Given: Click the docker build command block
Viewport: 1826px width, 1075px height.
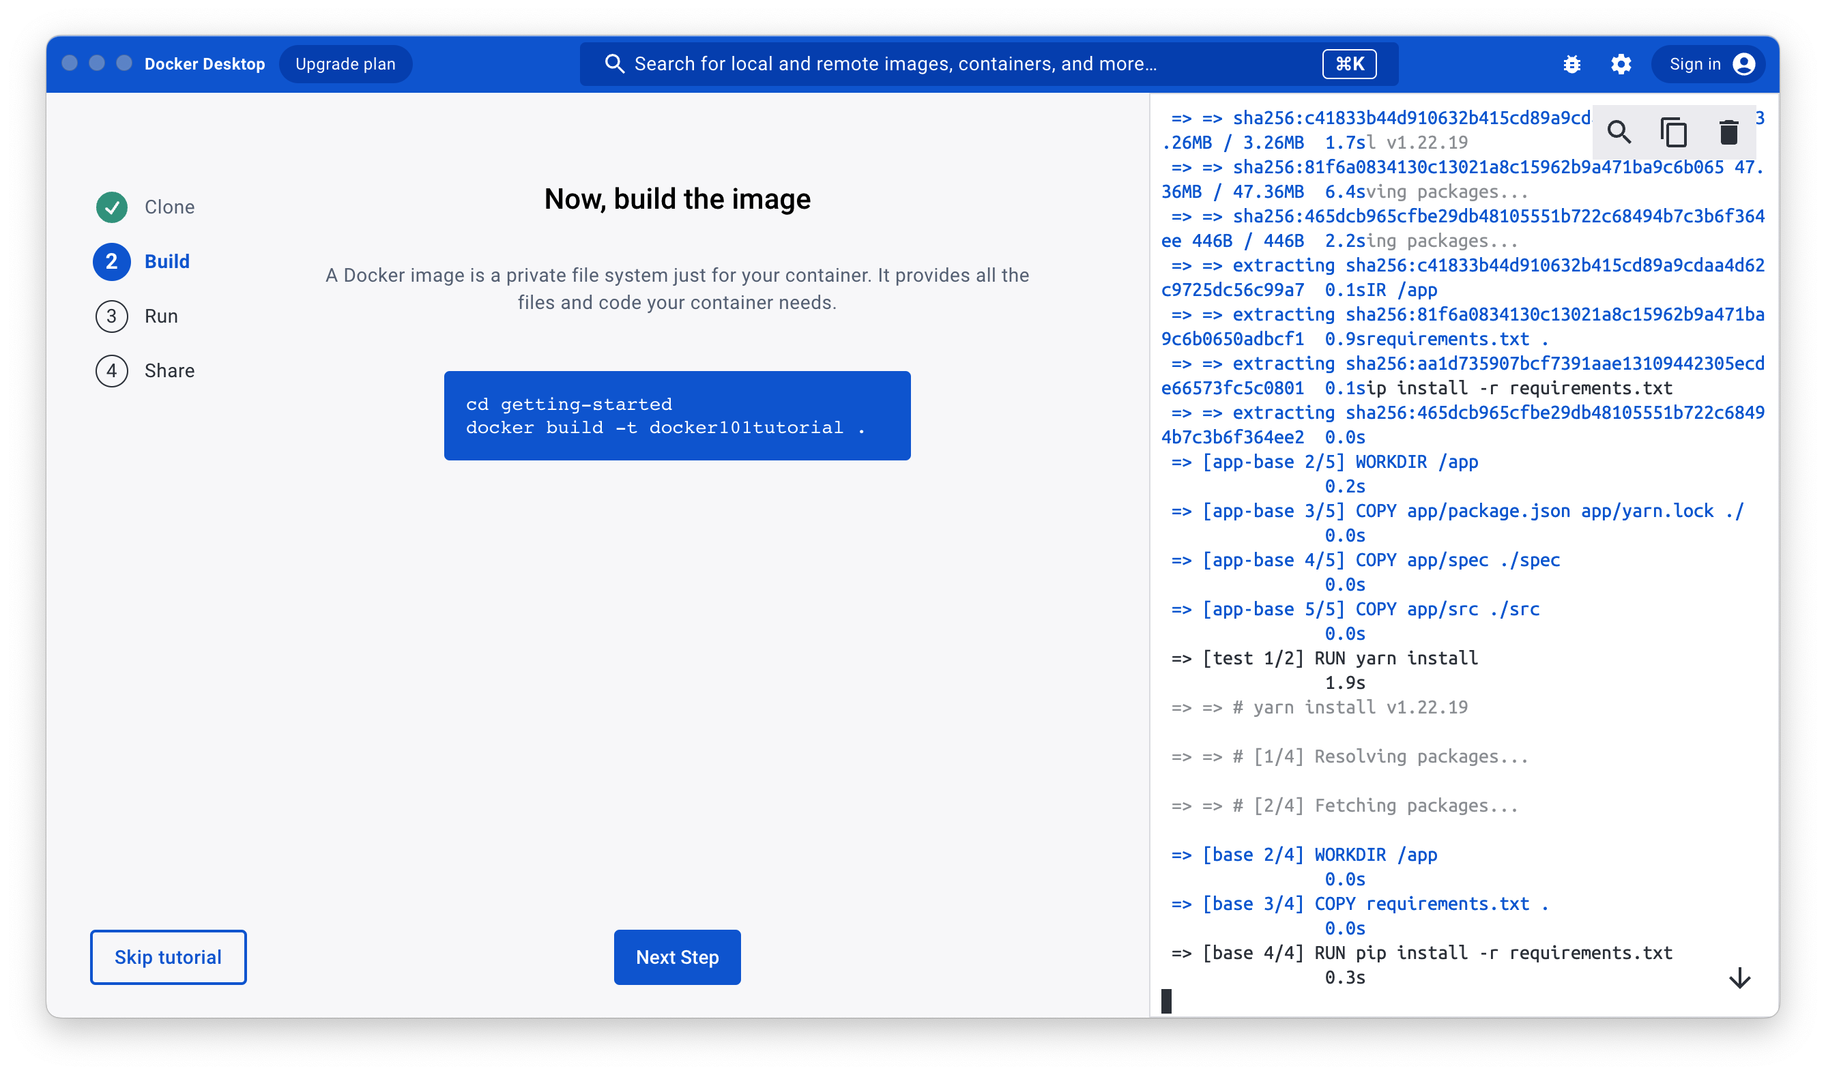Looking at the screenshot, I should click(677, 416).
